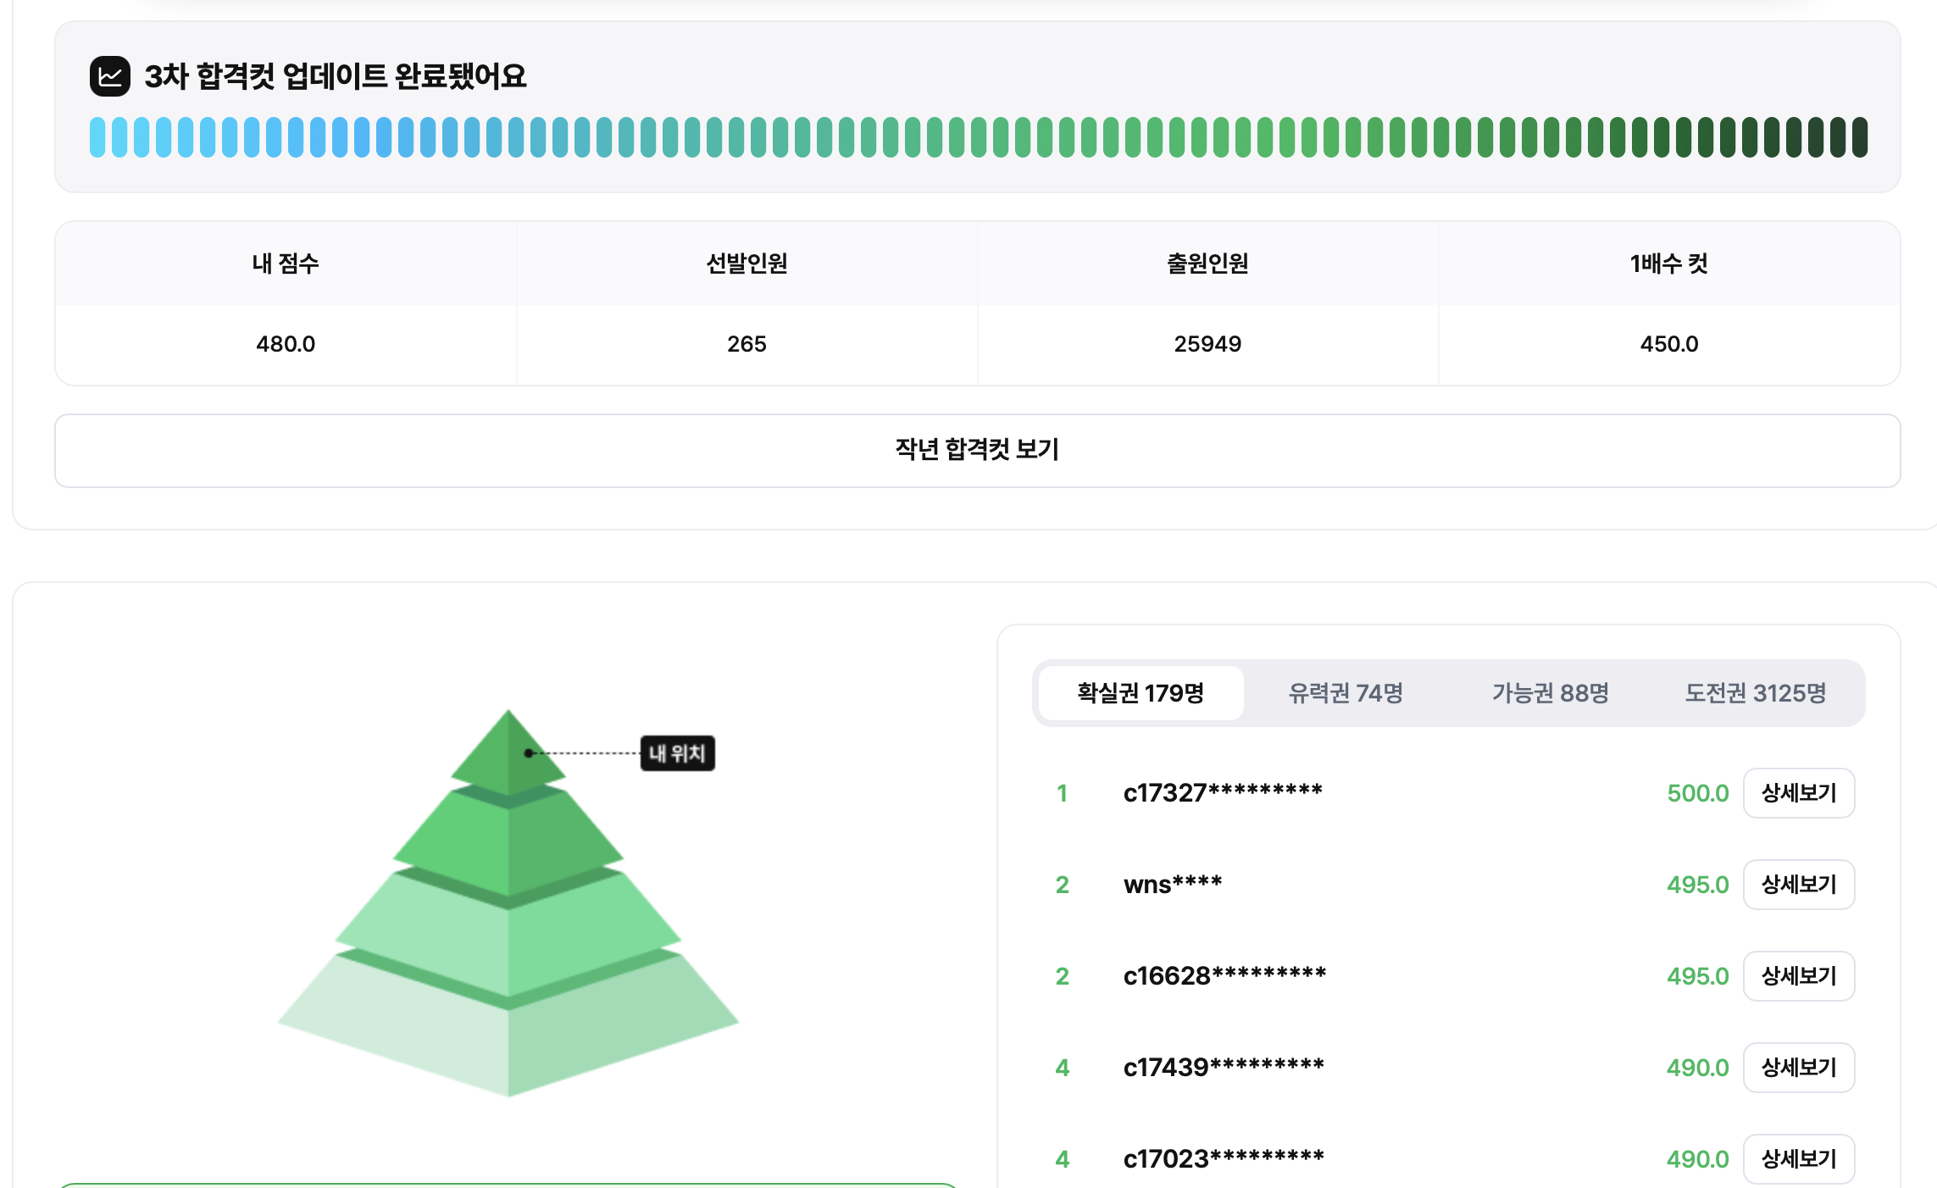Select the 내 점수 value 480.0
1937x1188 pixels.
(x=286, y=344)
